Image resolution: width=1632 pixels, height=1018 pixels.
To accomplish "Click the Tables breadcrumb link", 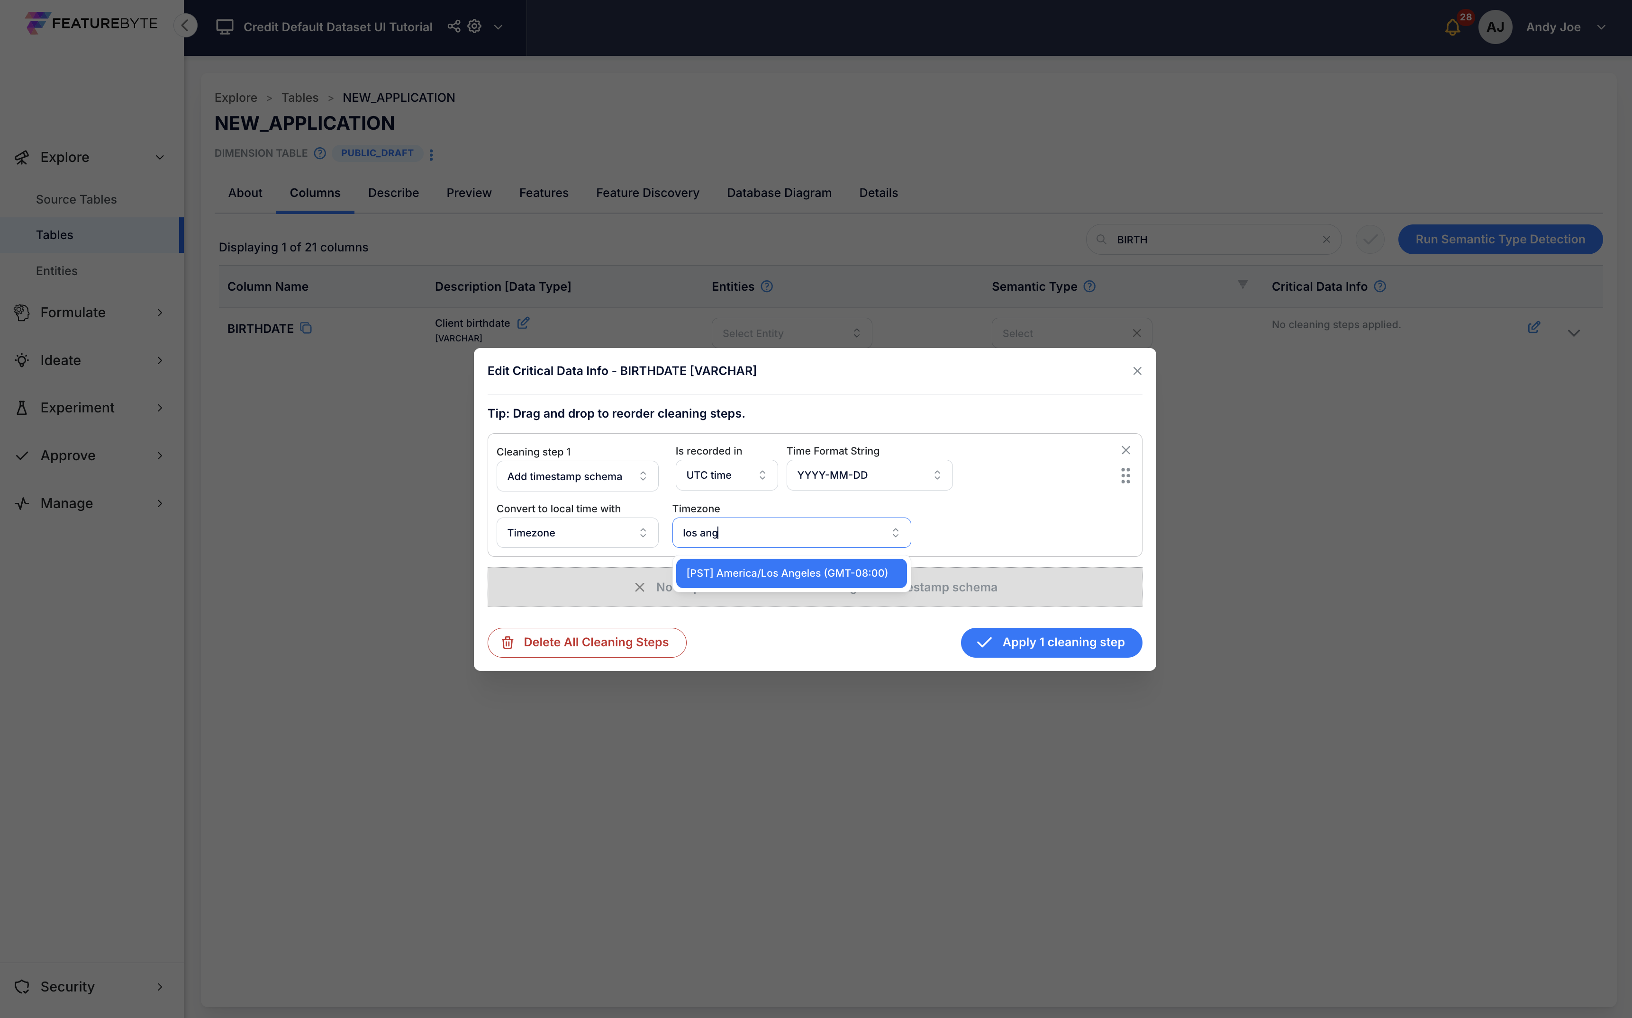I will [x=300, y=98].
